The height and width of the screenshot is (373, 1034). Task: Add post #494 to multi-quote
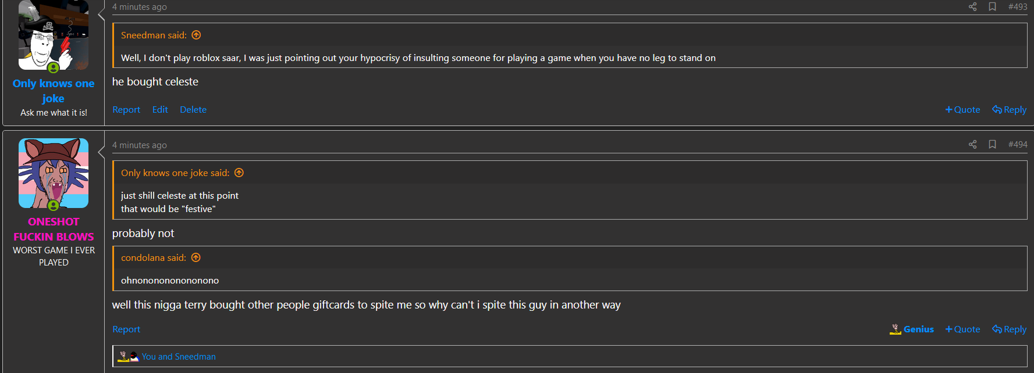point(962,329)
